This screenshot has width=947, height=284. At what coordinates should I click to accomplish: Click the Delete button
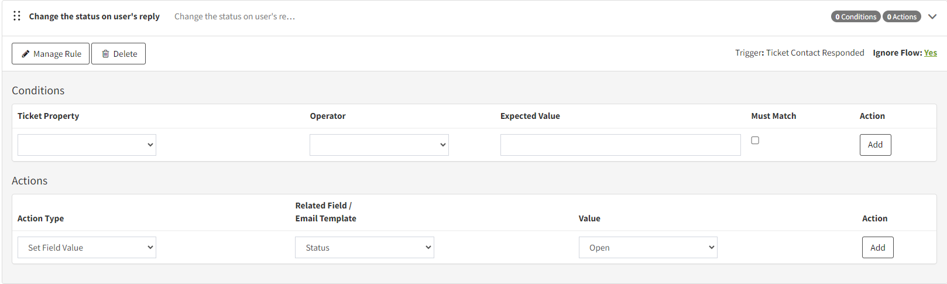(x=119, y=54)
